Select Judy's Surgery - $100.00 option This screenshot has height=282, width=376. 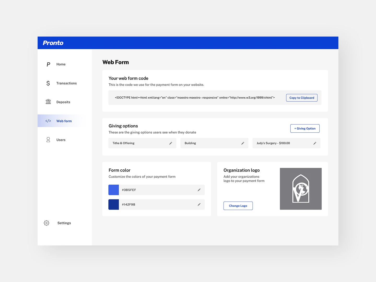pos(286,143)
